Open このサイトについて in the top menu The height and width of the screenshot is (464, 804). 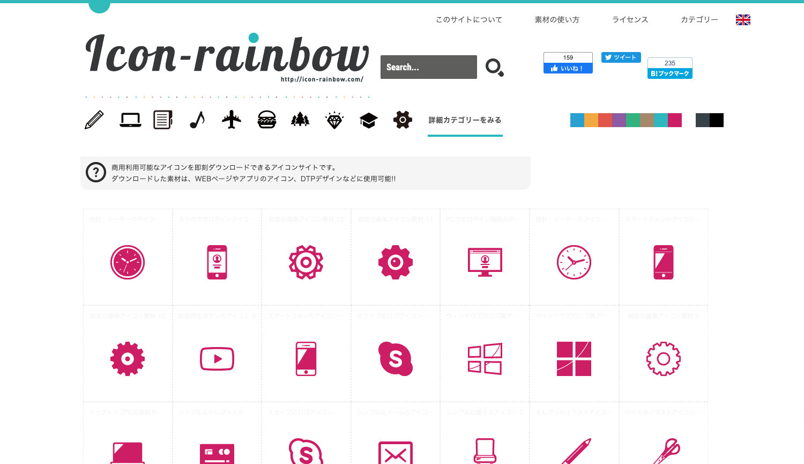pos(469,20)
